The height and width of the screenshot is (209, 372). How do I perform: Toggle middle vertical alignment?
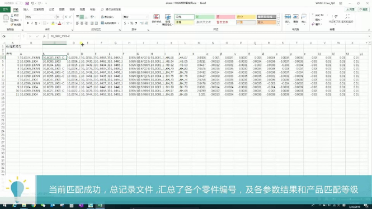82,17
